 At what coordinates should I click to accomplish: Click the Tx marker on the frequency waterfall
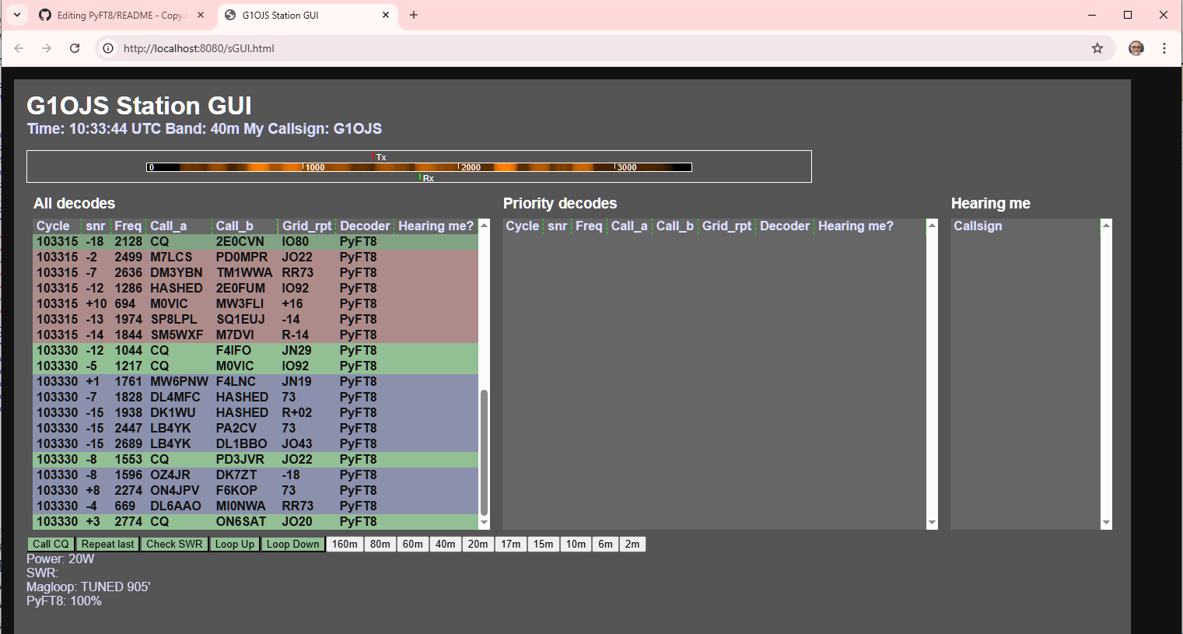click(375, 156)
